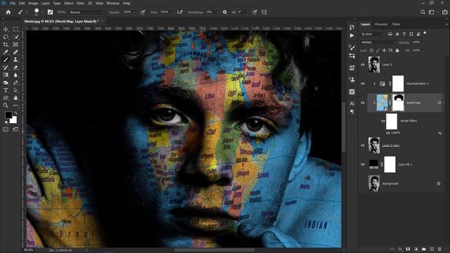The image size is (450, 253).
Task: Select the Frame tool
Action: (15, 44)
